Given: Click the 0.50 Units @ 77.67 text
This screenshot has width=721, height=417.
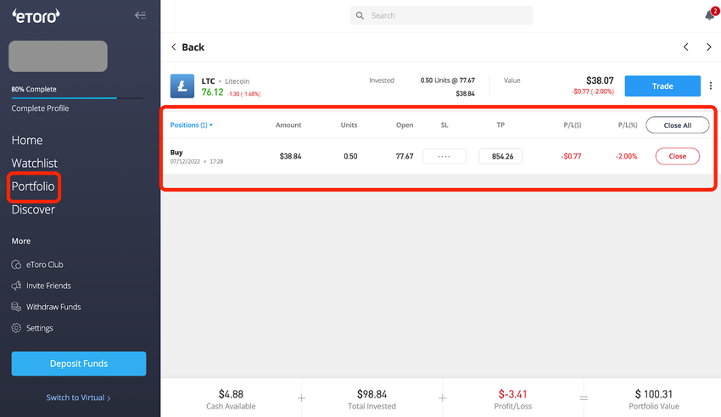Looking at the screenshot, I should (447, 81).
